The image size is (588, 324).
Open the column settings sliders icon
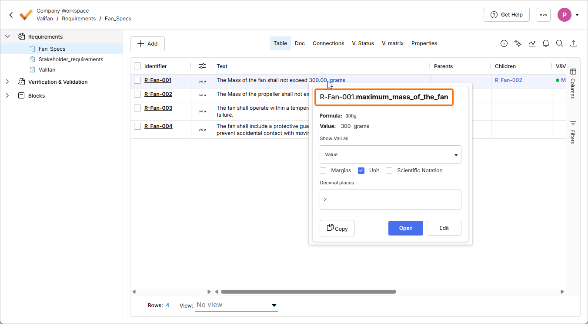202,66
